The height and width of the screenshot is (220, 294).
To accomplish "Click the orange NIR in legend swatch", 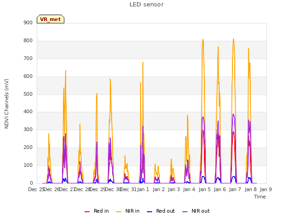I will pyautogui.click(x=119, y=211).
